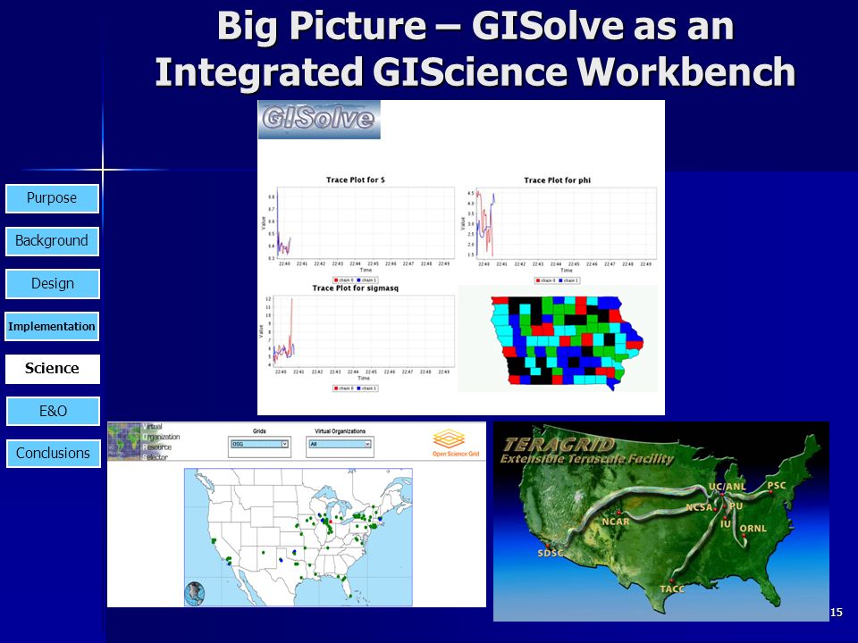
Task: Open the E&O section button
Action: (53, 411)
